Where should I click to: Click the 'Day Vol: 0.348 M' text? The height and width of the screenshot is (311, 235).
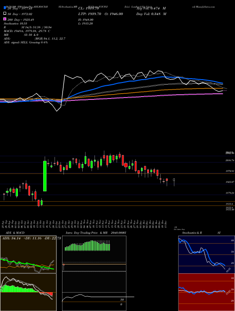coord(151,14)
